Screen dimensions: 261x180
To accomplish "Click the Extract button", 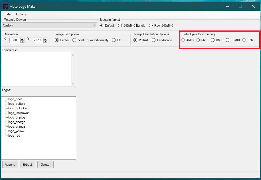I will coord(27,165).
